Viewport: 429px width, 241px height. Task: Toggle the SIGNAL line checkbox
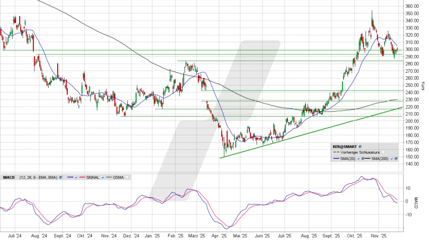103,177
